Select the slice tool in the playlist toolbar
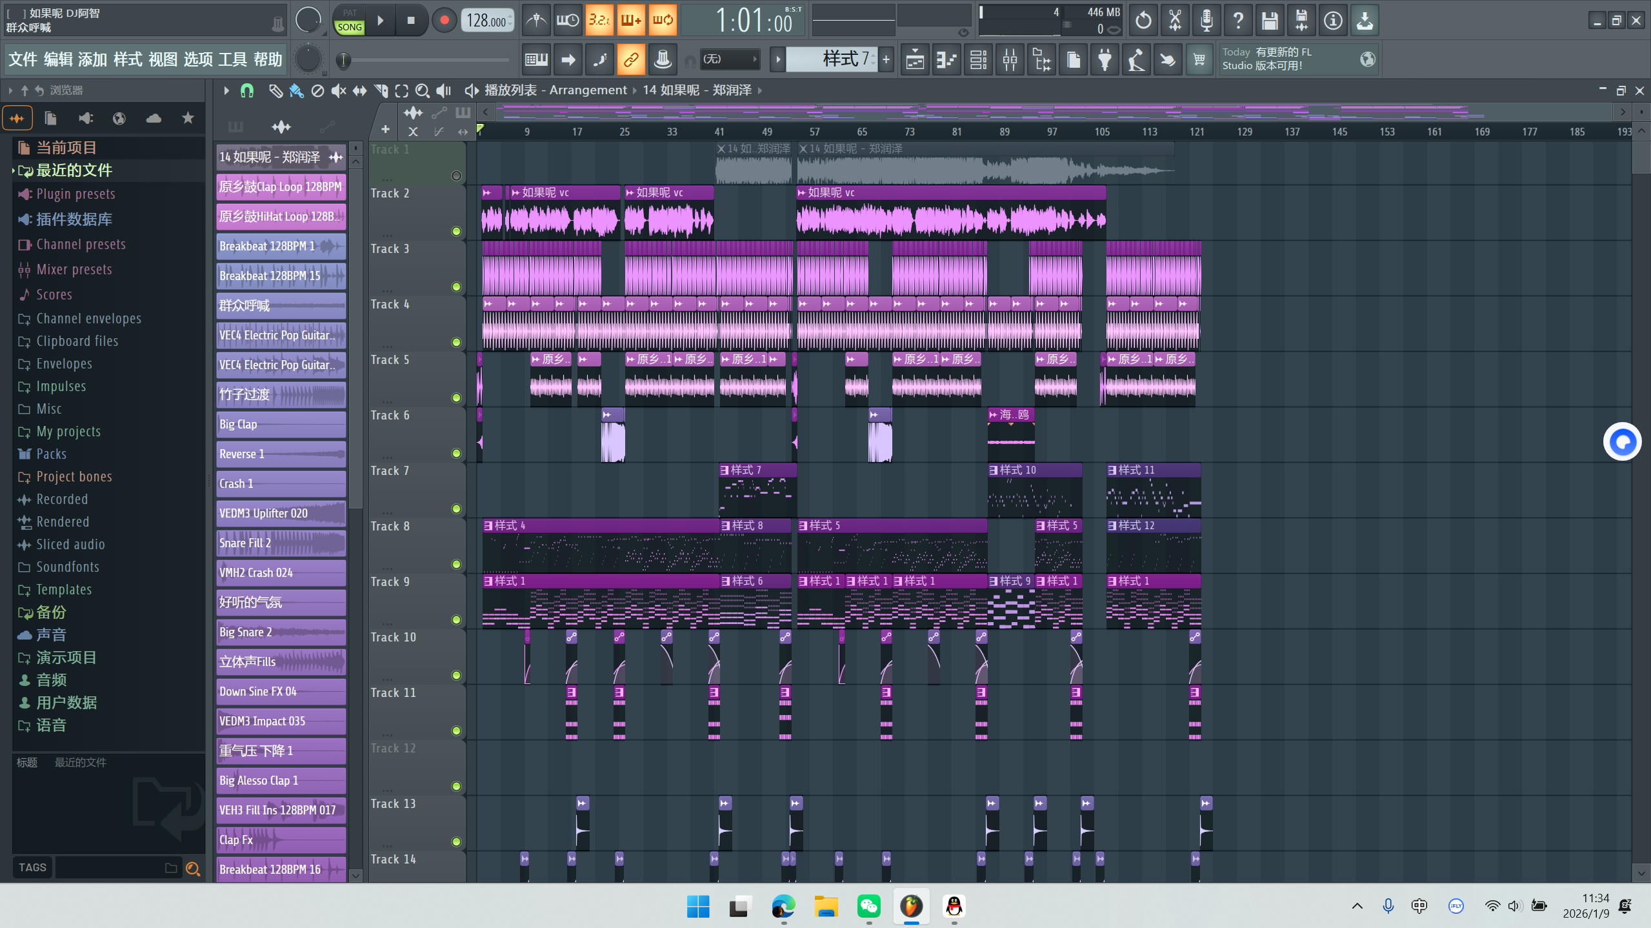 pyautogui.click(x=381, y=90)
